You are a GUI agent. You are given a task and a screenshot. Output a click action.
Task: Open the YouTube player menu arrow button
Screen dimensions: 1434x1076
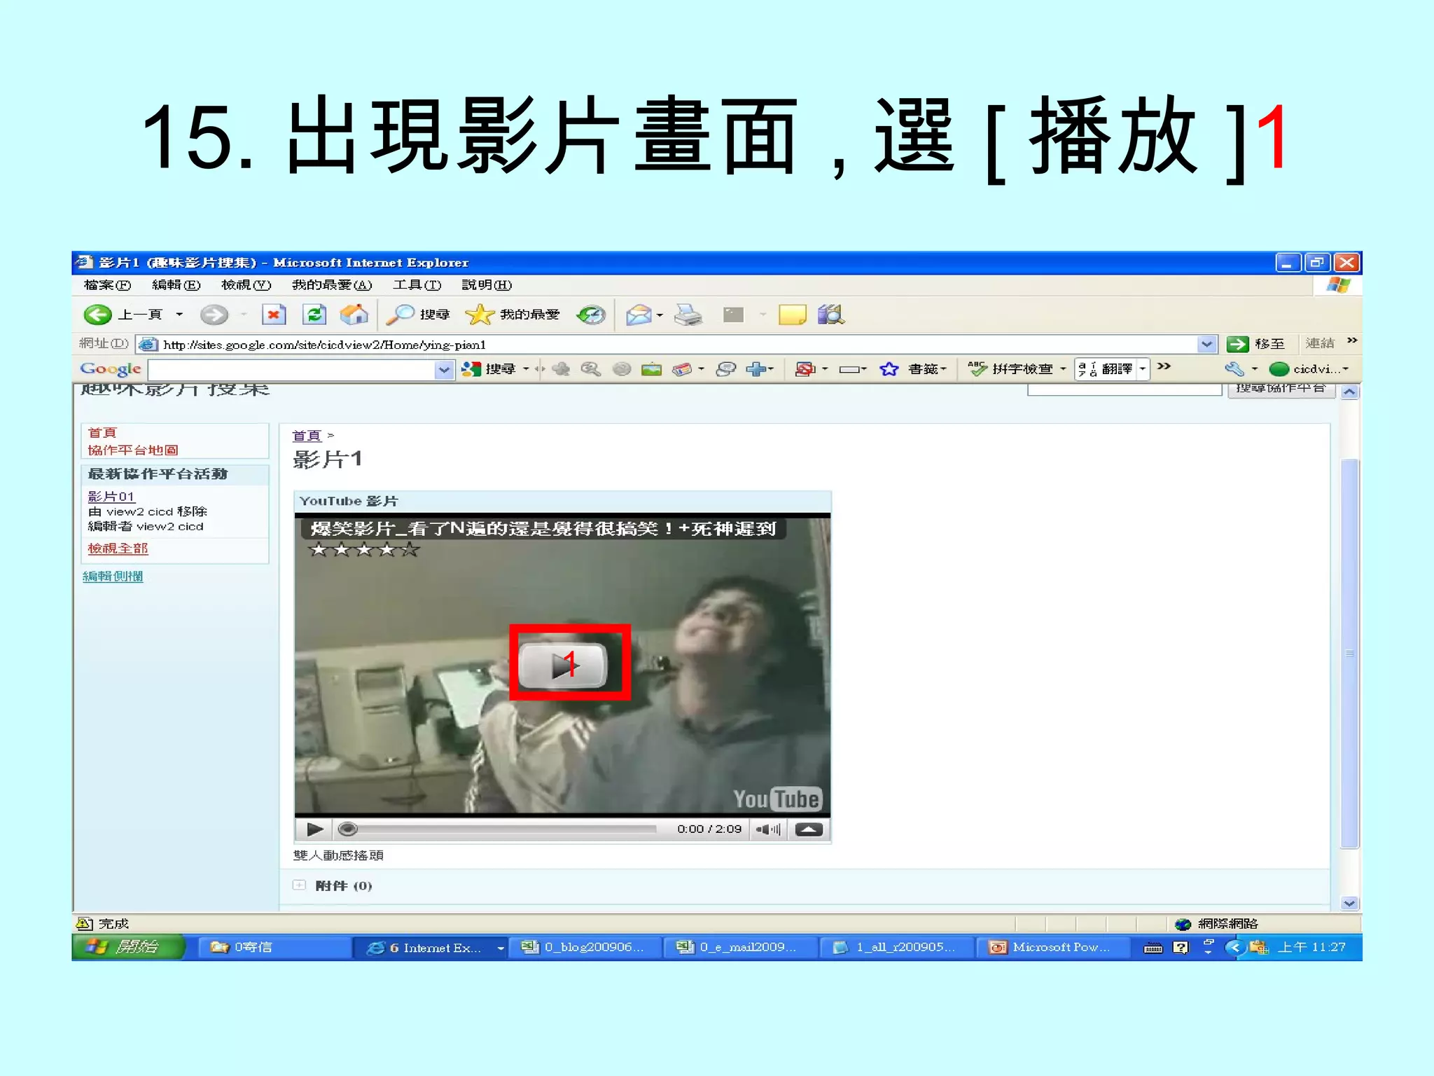pyautogui.click(x=809, y=829)
